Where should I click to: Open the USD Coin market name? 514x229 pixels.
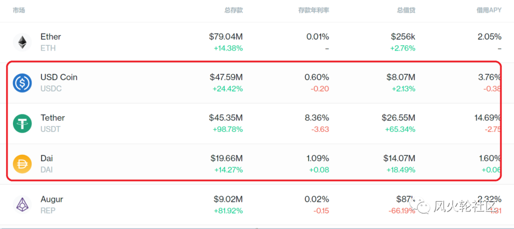[59, 77]
